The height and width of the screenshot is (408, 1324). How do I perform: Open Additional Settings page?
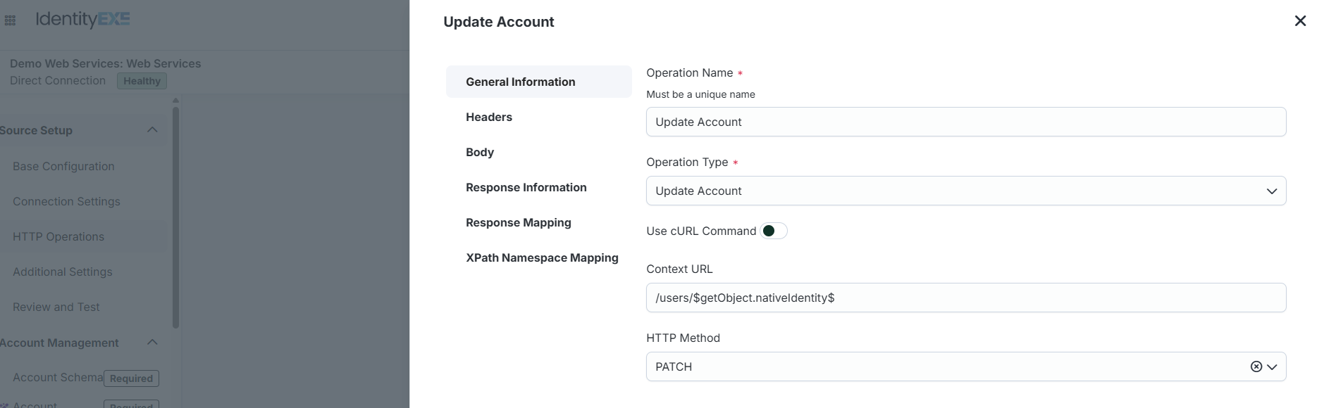(62, 272)
